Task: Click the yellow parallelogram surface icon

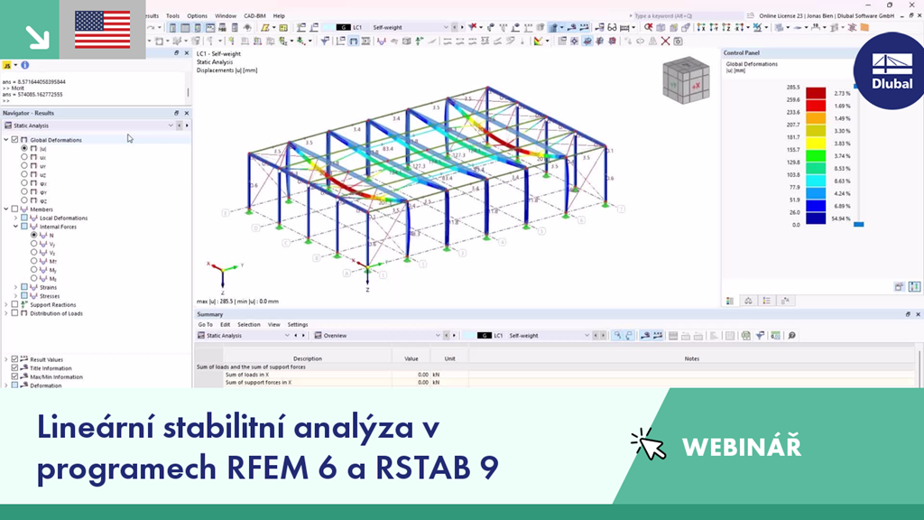Action: pos(265,27)
